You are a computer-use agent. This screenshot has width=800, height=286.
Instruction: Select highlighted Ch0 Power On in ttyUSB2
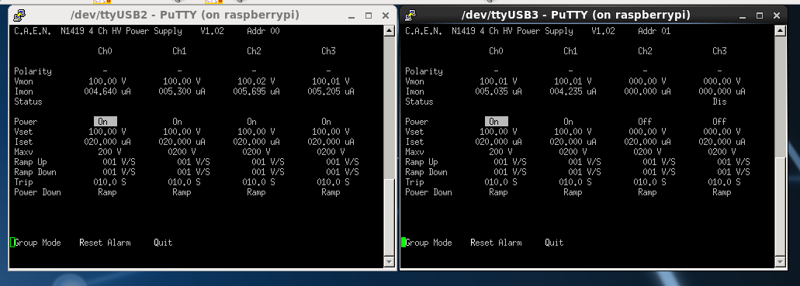(105, 122)
